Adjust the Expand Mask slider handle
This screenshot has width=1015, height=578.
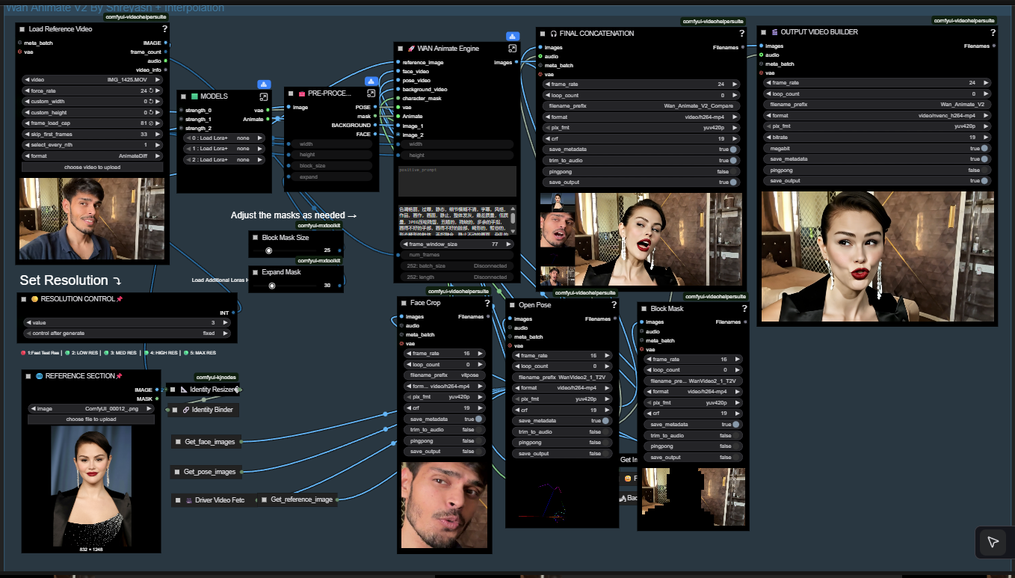tap(272, 286)
